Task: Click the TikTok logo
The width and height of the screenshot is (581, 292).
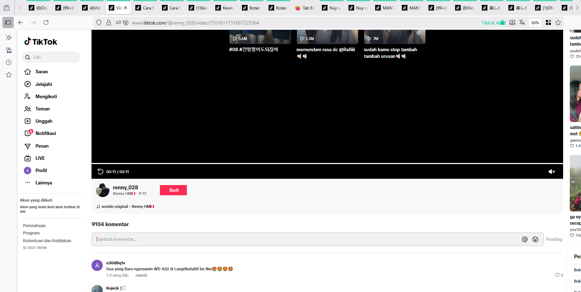Action: (x=41, y=42)
